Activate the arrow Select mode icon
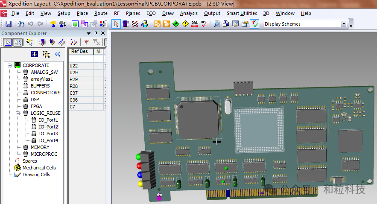The height and width of the screenshot is (204, 377). tap(116, 24)
